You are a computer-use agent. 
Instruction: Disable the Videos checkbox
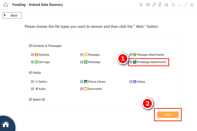[x=131, y=82]
